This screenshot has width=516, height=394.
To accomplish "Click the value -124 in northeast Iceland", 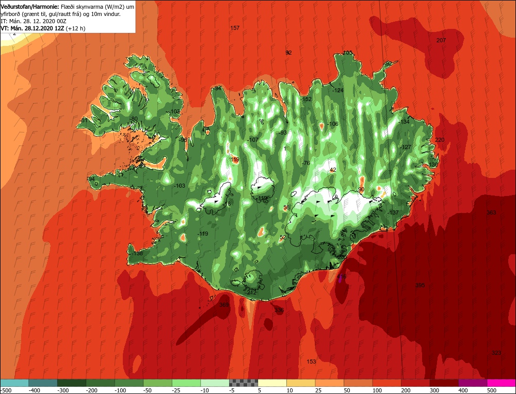I will pos(338,90).
